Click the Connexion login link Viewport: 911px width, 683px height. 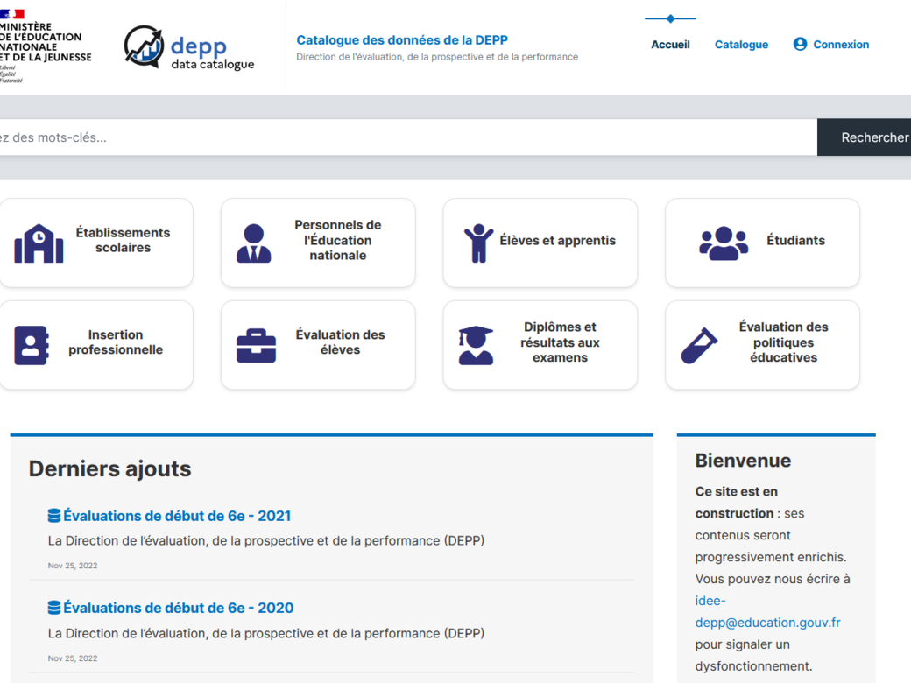pos(841,45)
